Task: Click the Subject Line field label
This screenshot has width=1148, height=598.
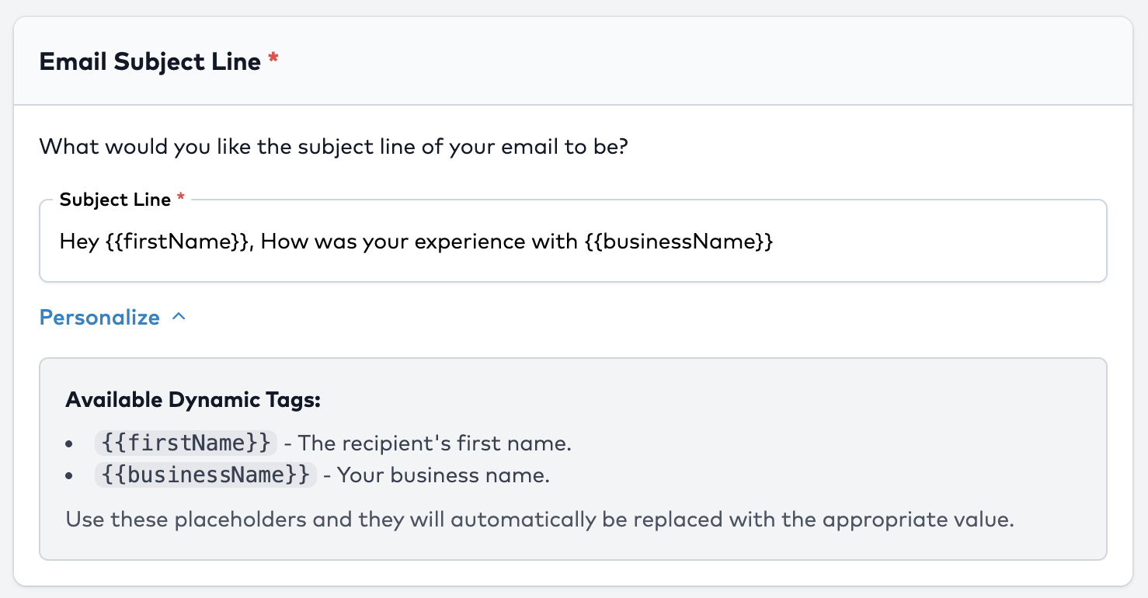Action: tap(115, 200)
